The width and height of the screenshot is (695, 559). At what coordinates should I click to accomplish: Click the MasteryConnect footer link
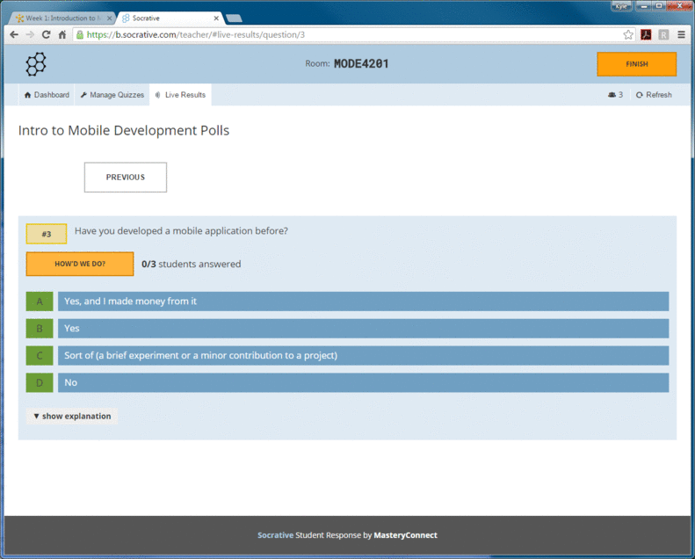coord(405,535)
